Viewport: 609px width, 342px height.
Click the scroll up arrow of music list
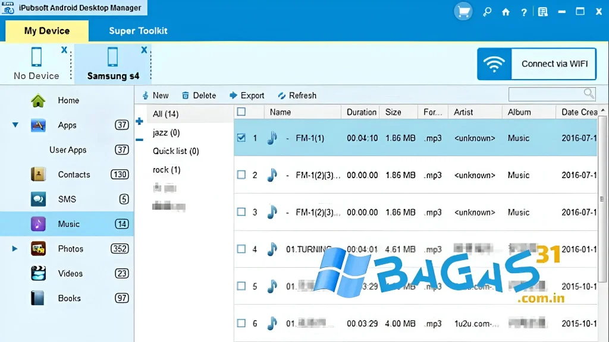pyautogui.click(x=602, y=110)
